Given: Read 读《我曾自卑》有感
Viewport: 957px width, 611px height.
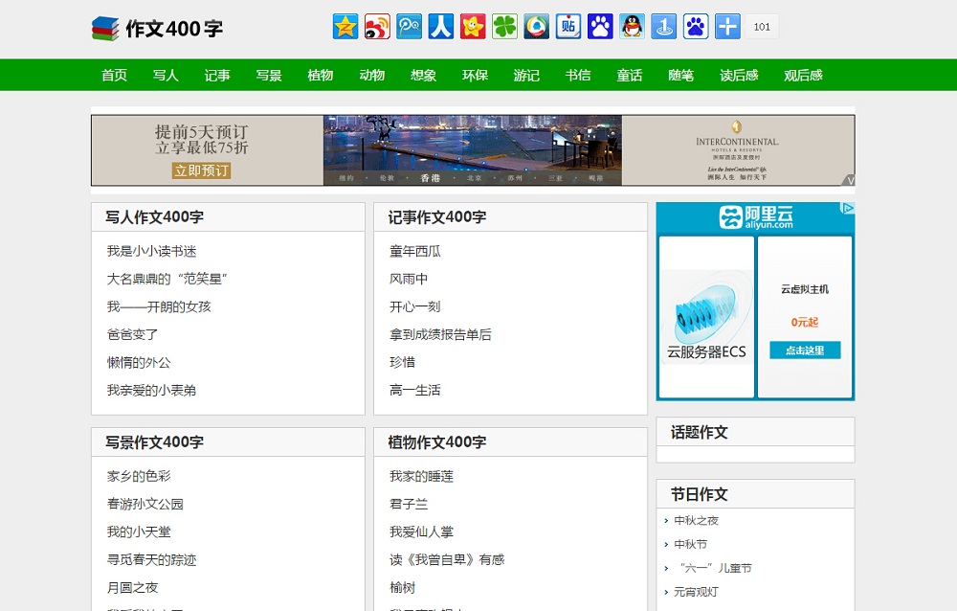Looking at the screenshot, I should [x=447, y=559].
